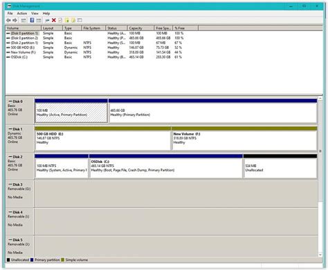The width and height of the screenshot is (328, 270).
Task: Click the Disk 1 icon in graphical view
Action: (x=10, y=129)
